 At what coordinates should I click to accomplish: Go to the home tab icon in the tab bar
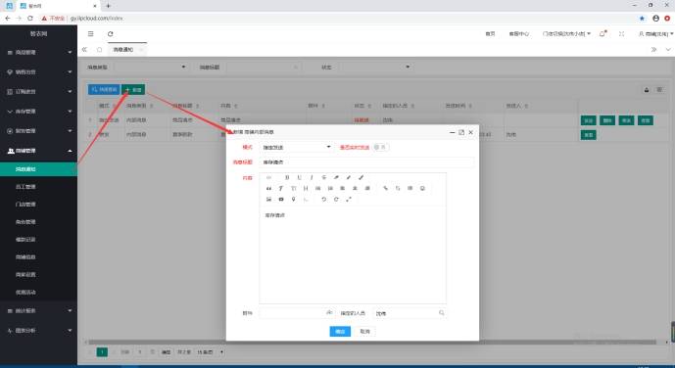pos(100,50)
